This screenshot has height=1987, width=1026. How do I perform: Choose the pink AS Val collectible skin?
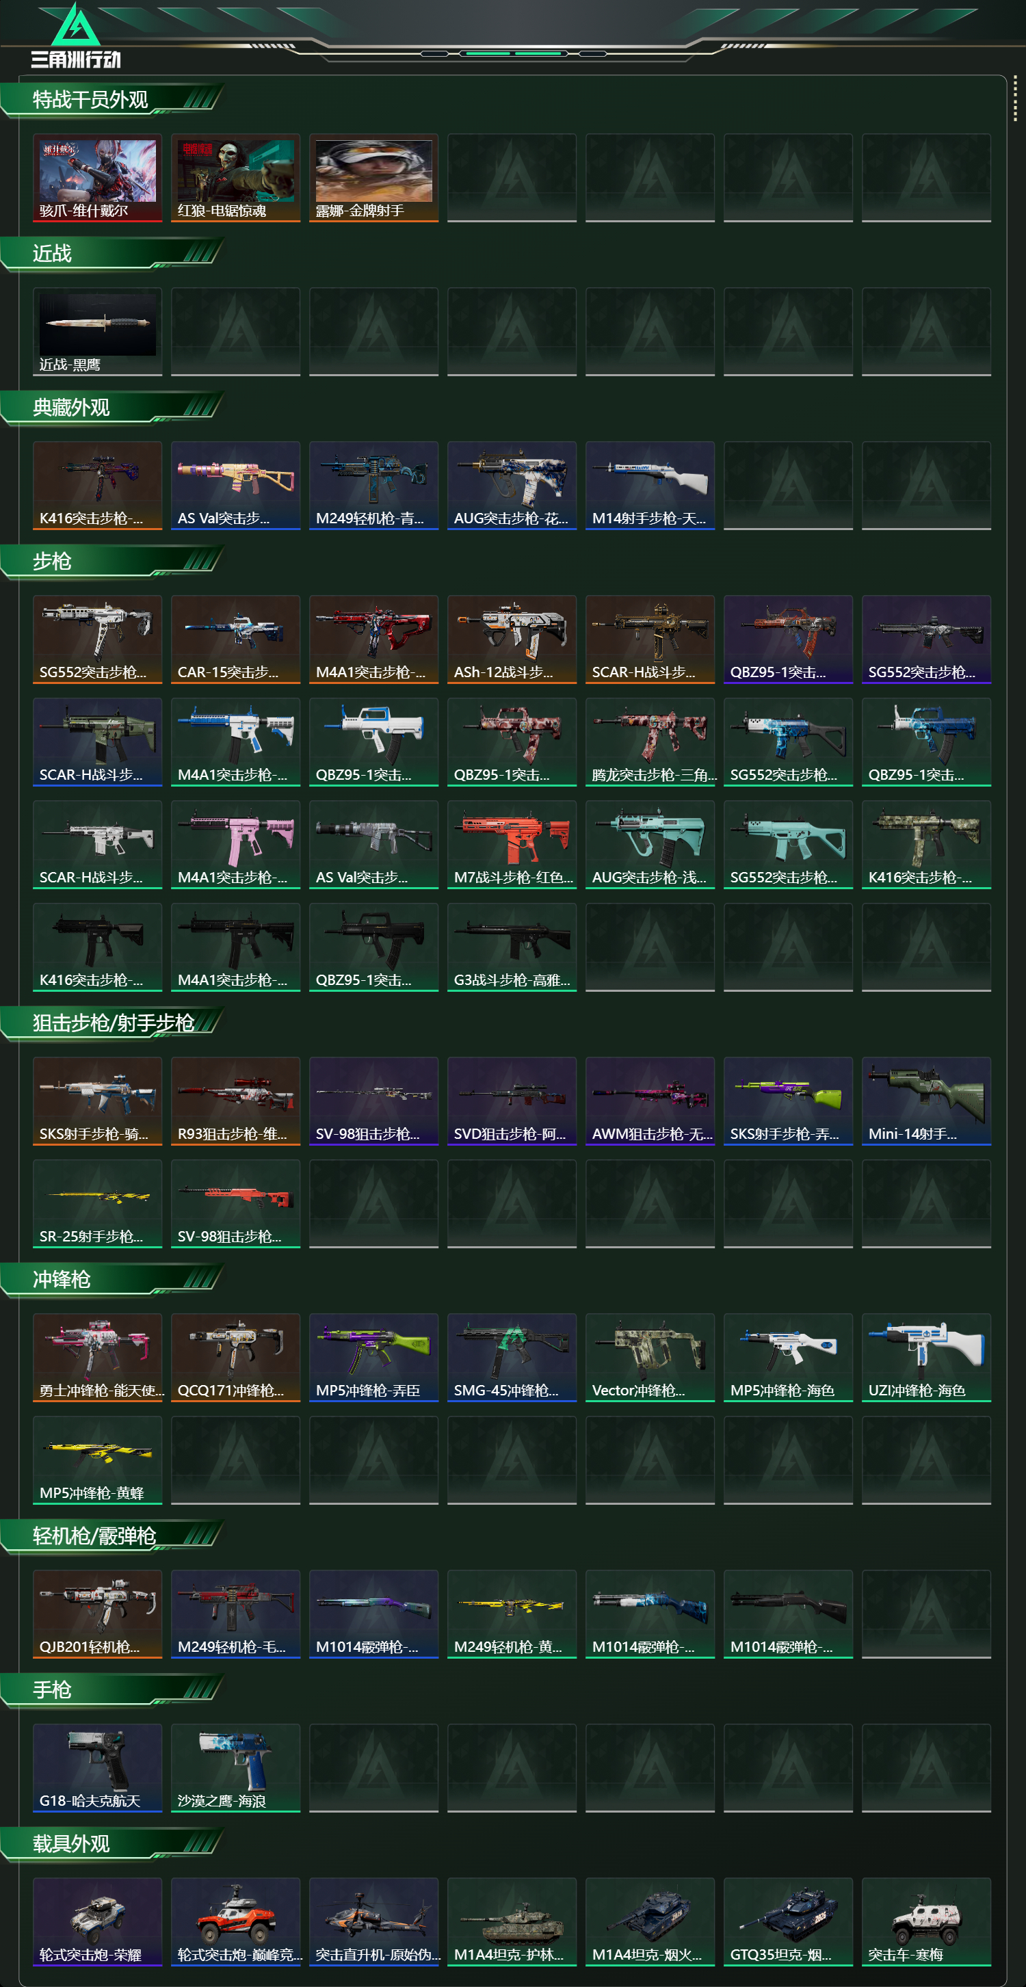point(235,485)
